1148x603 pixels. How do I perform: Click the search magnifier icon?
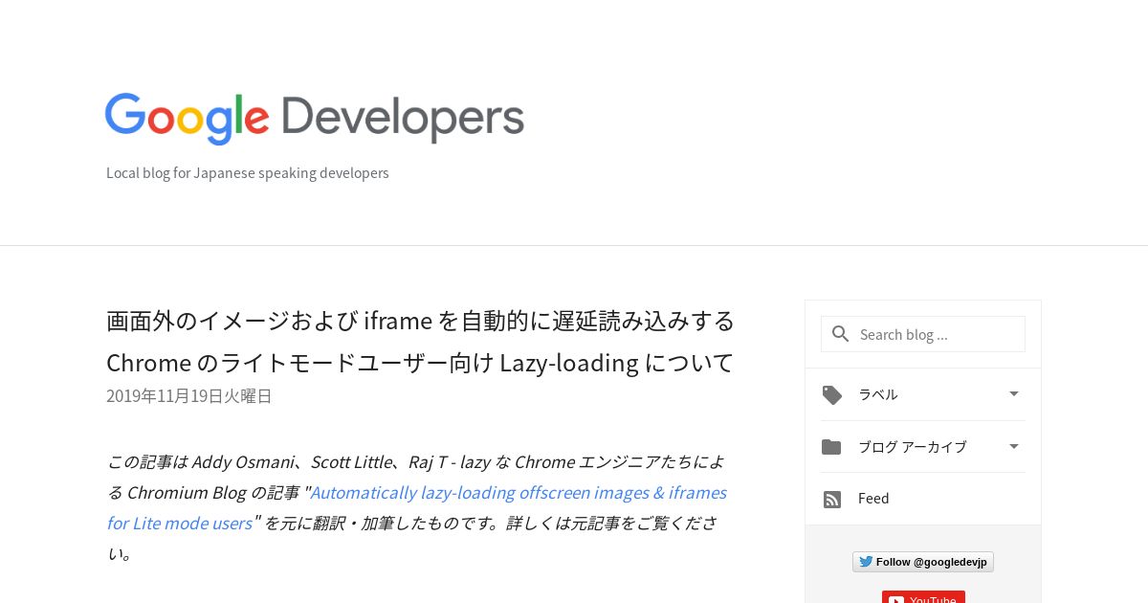tap(841, 334)
